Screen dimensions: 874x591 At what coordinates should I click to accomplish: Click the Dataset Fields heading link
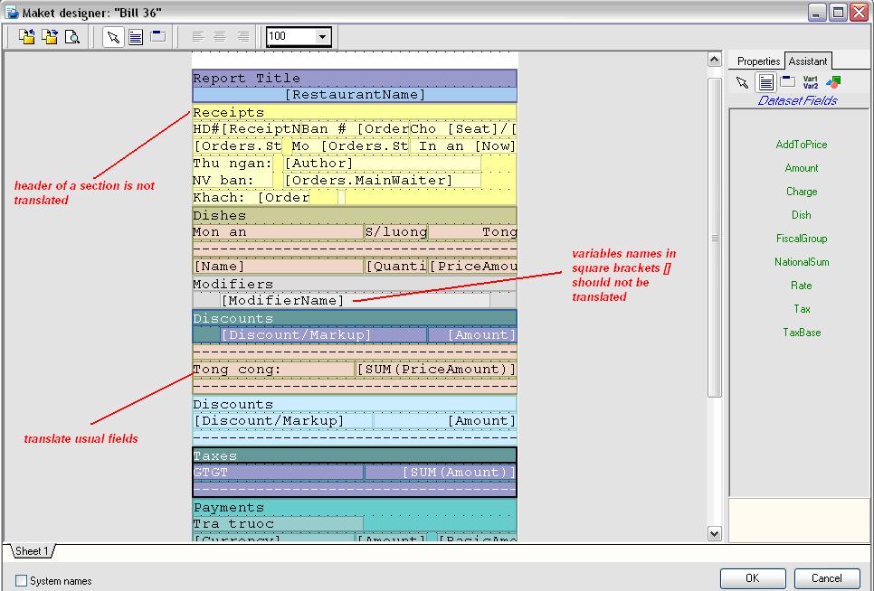(798, 100)
